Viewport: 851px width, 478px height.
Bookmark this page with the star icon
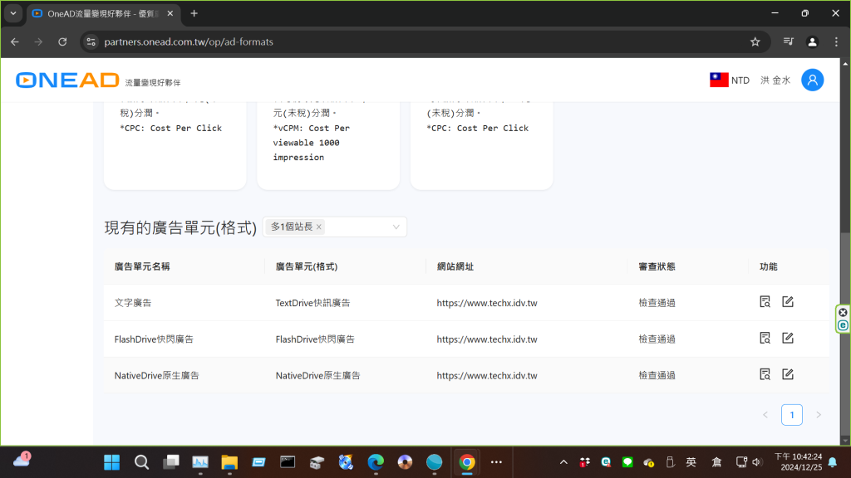[x=755, y=41]
